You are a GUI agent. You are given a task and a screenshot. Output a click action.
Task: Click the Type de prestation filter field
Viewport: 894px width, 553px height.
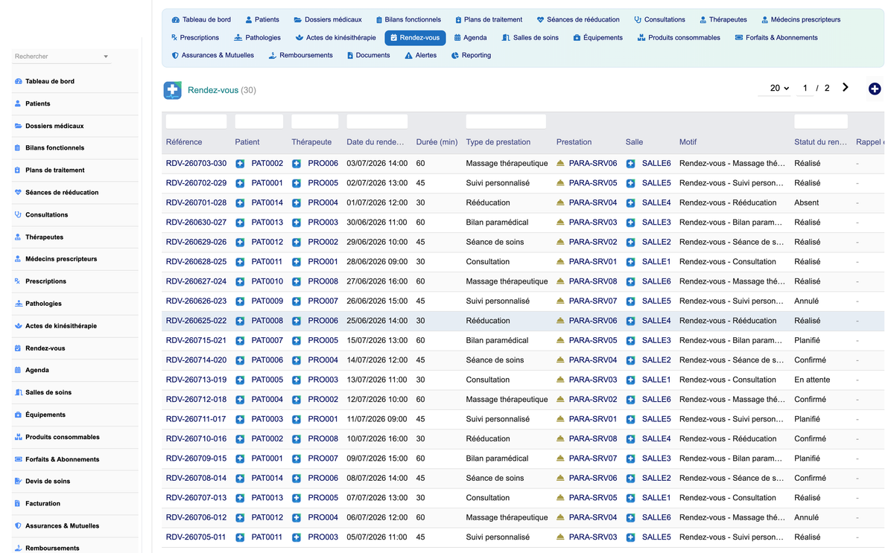click(x=506, y=121)
